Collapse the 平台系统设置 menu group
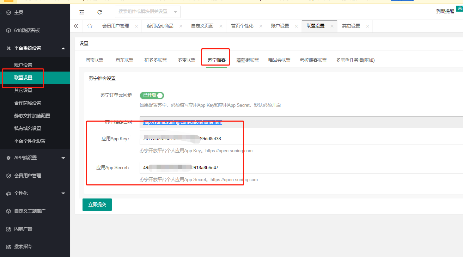The height and width of the screenshot is (257, 463). [63, 48]
